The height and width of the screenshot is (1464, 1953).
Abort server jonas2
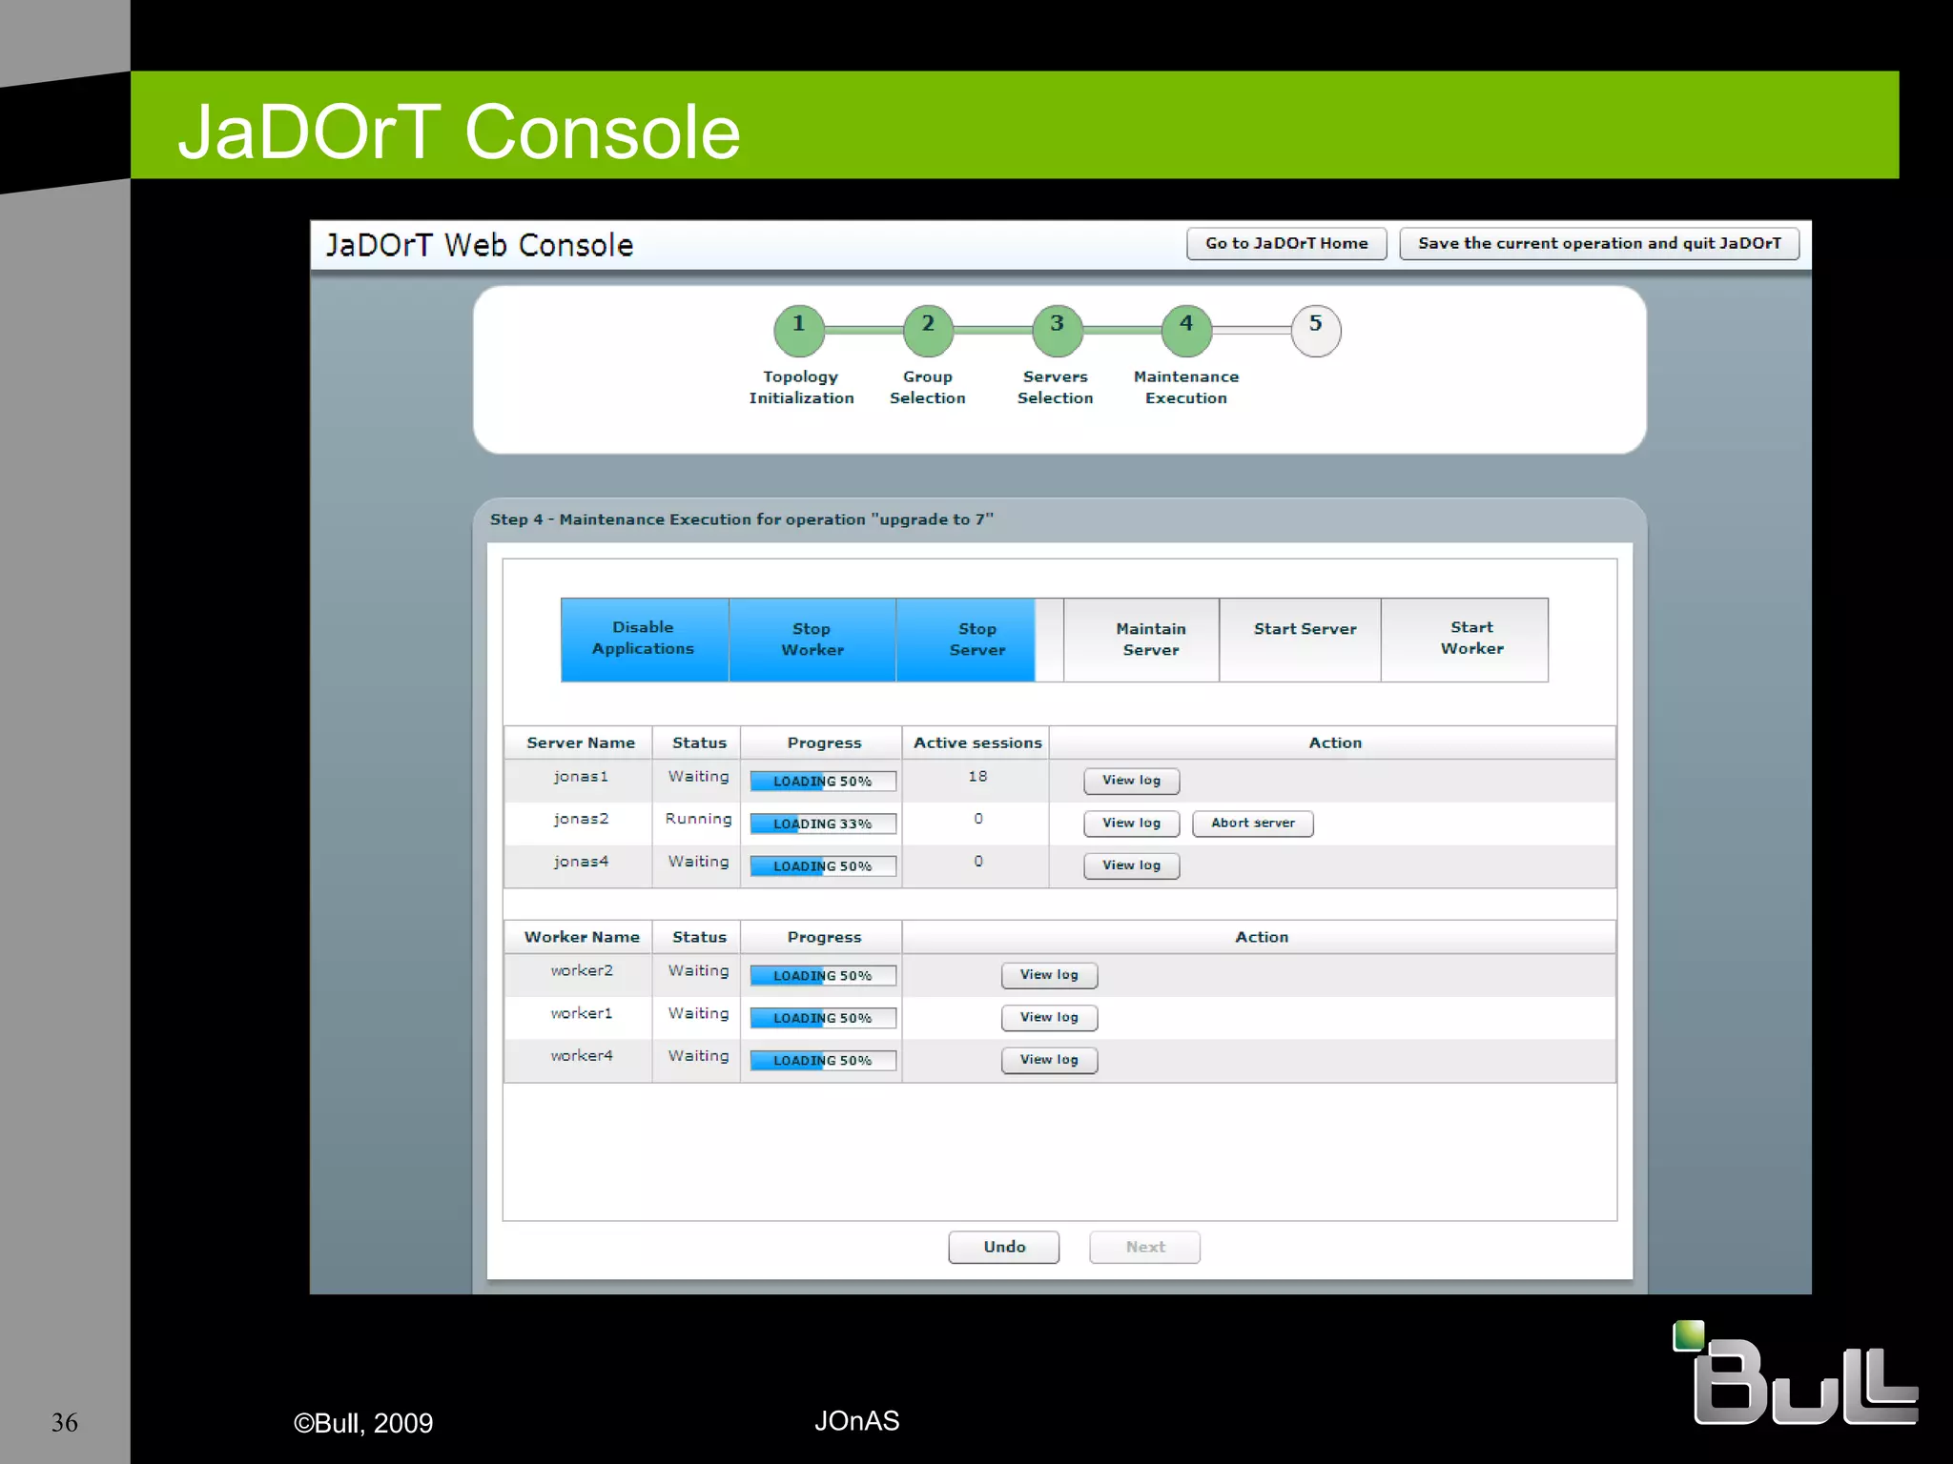1252,823
